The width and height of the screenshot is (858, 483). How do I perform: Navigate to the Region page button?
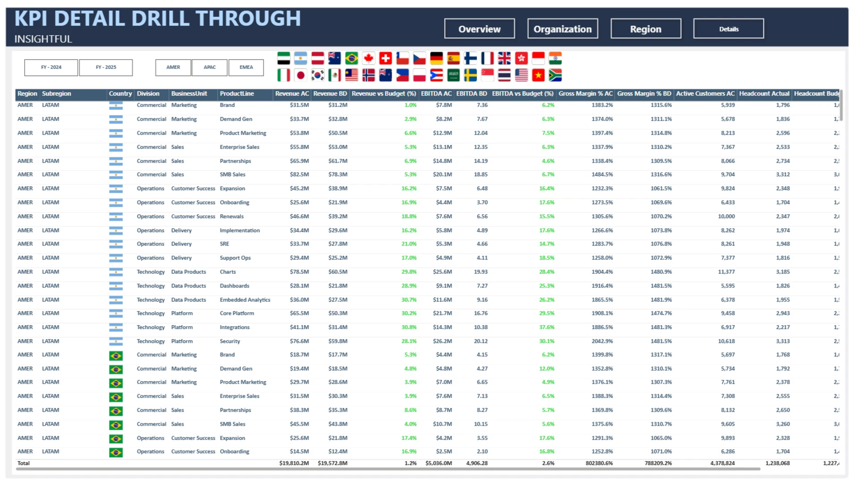(645, 29)
